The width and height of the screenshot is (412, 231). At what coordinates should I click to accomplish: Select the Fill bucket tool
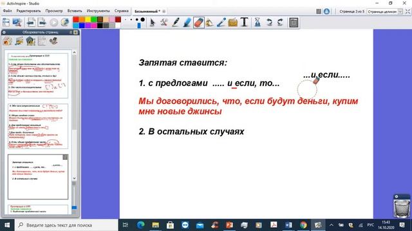pos(210,22)
